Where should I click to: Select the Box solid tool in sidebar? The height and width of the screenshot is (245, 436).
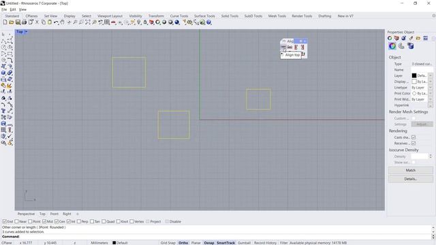(3, 73)
